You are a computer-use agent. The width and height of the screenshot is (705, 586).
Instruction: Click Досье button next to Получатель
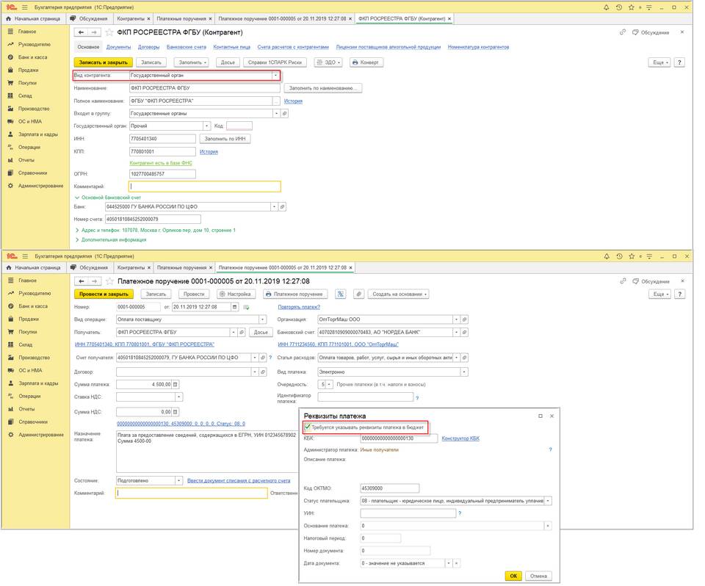point(261,333)
